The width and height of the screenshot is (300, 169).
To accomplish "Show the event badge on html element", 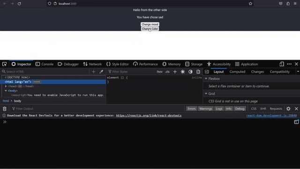I will click(x=37, y=82).
